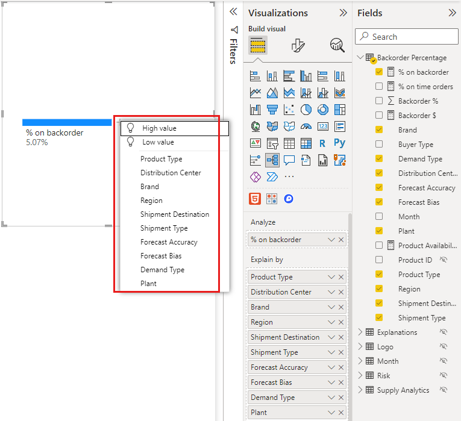Uncheck the Plant field checkbox
Screen dimensions: 461x421
coord(379,231)
